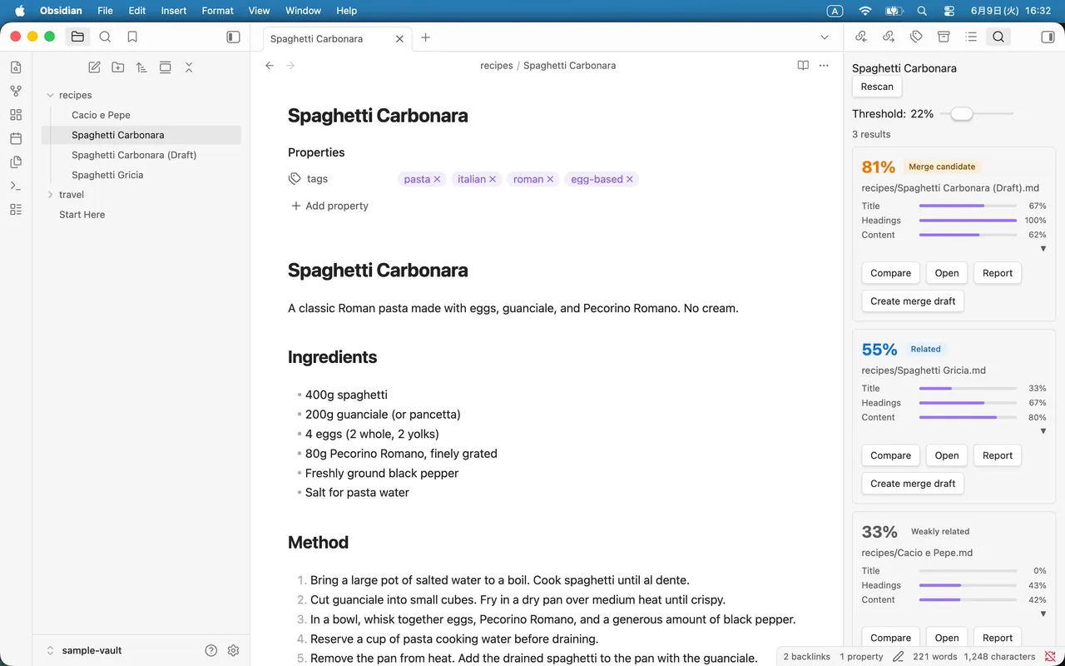This screenshot has width=1065, height=666.
Task: Open the Edit menu
Action: coord(137,11)
